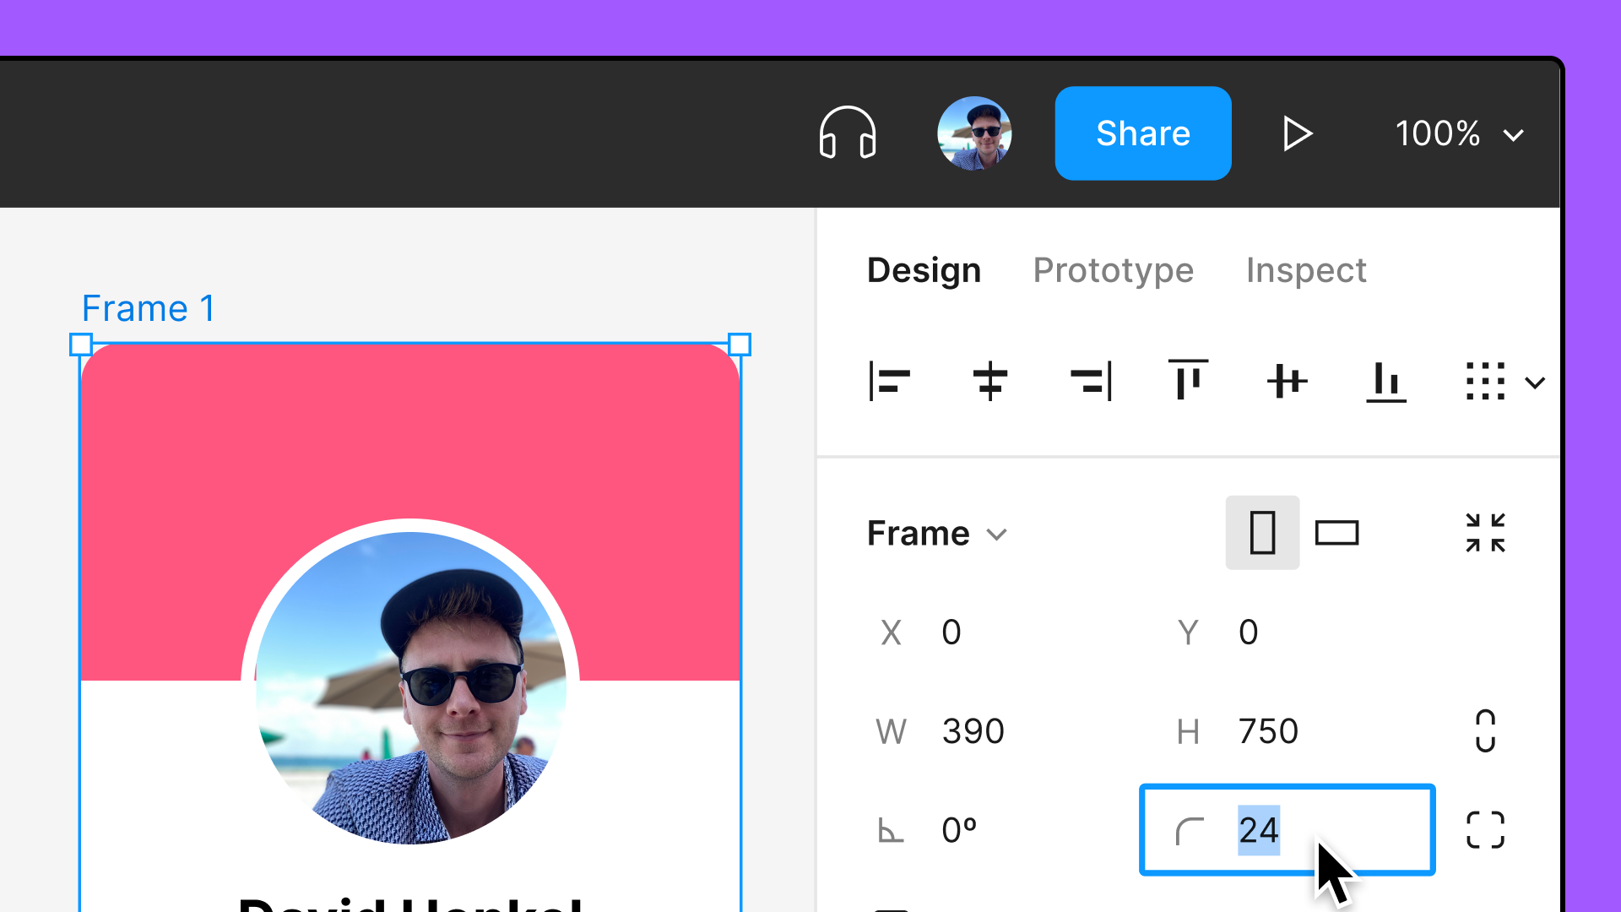1621x912 pixels.
Task: Click the align horizontal centers icon
Action: coord(989,382)
